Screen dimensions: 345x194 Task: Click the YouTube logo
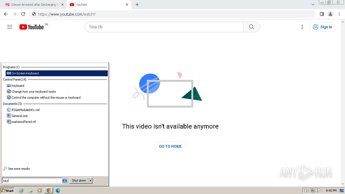(32, 27)
